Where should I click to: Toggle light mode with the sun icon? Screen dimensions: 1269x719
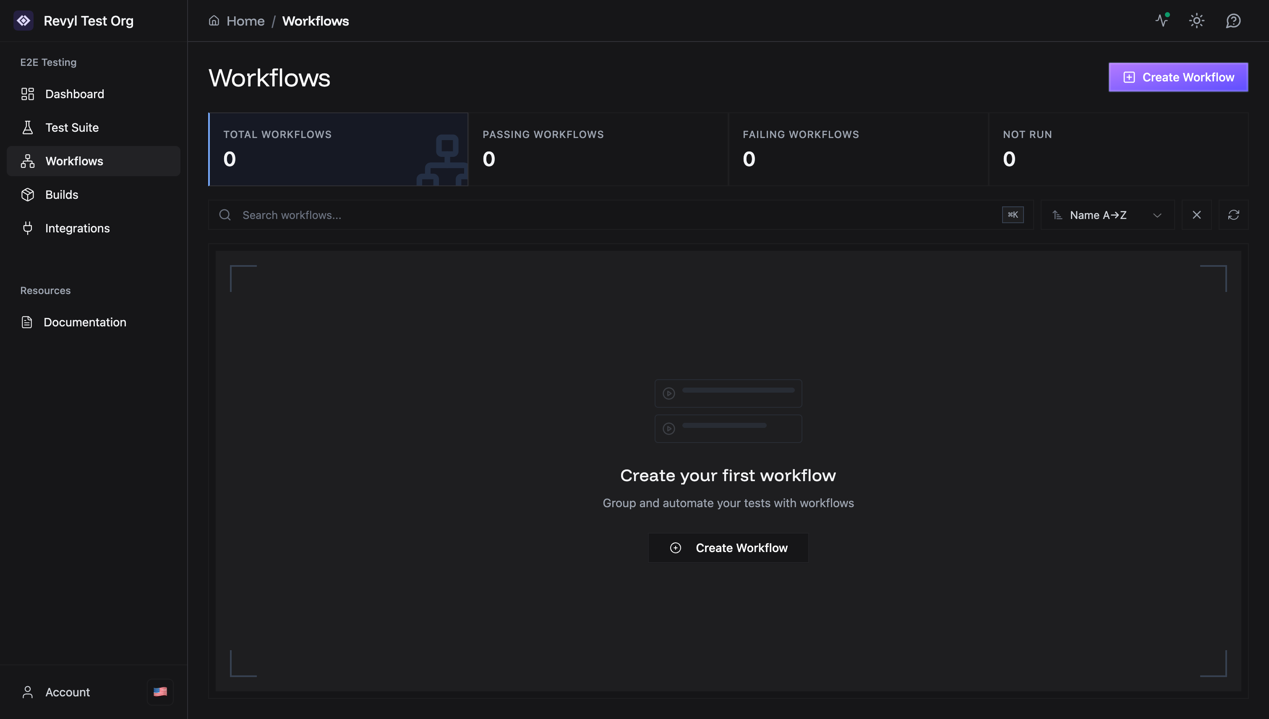pyautogui.click(x=1196, y=20)
